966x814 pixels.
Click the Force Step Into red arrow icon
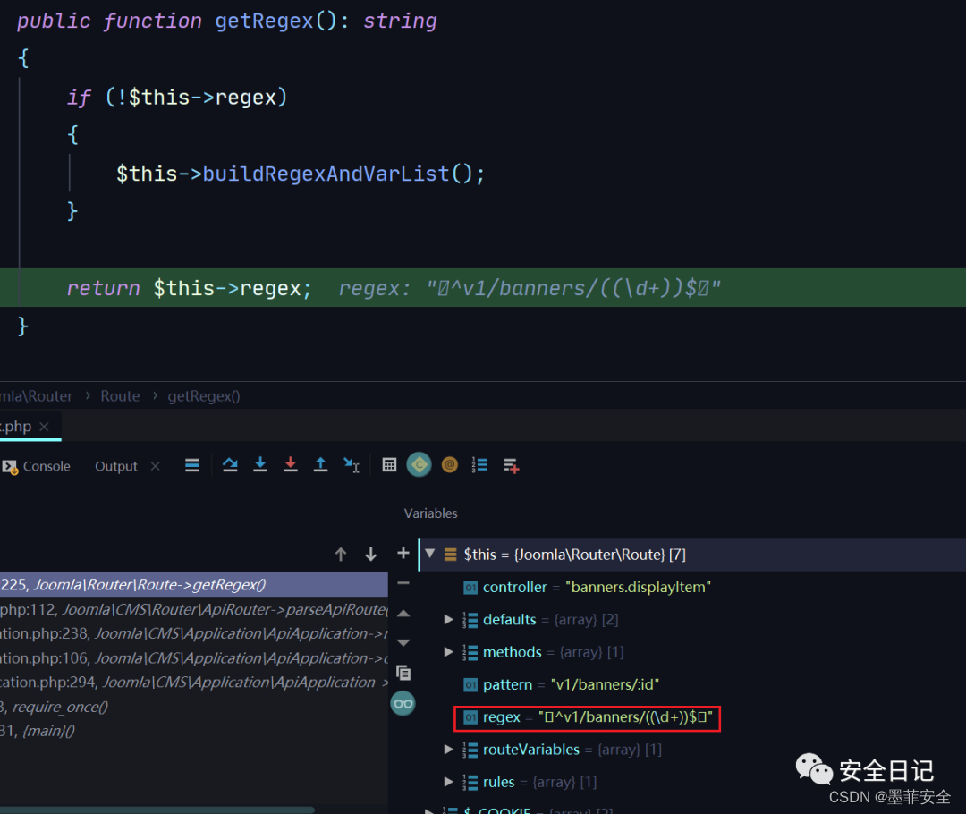290,465
